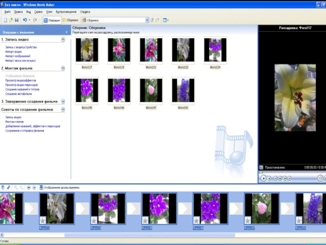Open the Сборники collection dropdown list
Viewport: 326px width, 245px height.
click(x=147, y=20)
